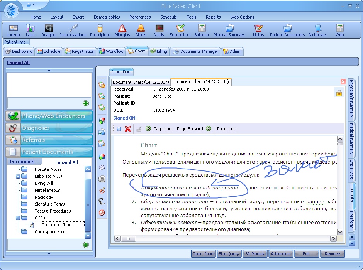363x270 pixels.
Task: Open the Lookup tool
Action: point(13,30)
